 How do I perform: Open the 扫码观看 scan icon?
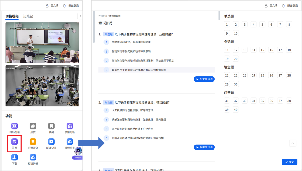click(x=15, y=126)
